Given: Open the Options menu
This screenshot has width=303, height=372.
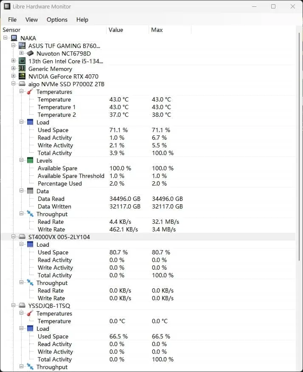Looking at the screenshot, I should (57, 20).
